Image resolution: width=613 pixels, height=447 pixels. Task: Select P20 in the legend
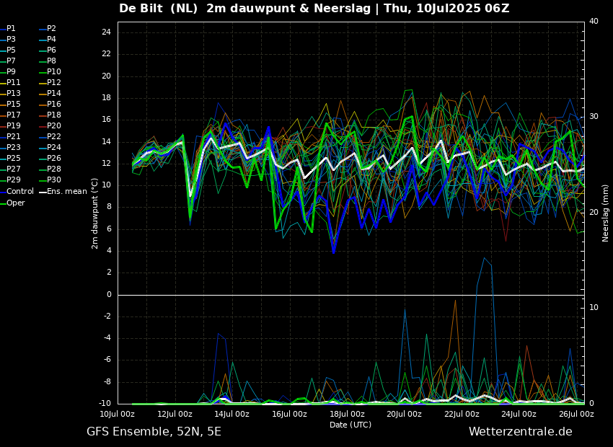click(54, 126)
